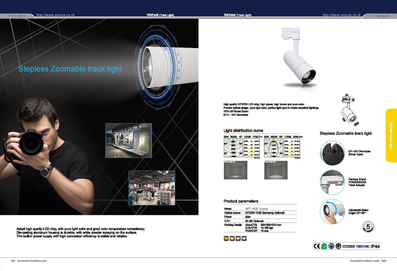Click the TRIDONIC brand logo
This screenshot has height=271, width=397.
click(x=363, y=246)
